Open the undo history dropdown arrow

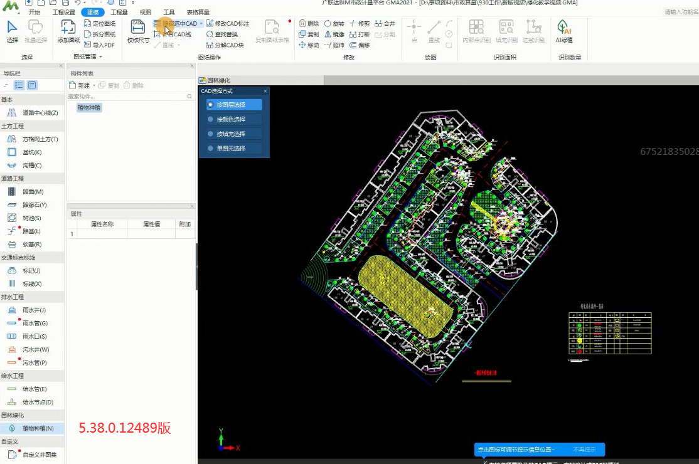85,3
